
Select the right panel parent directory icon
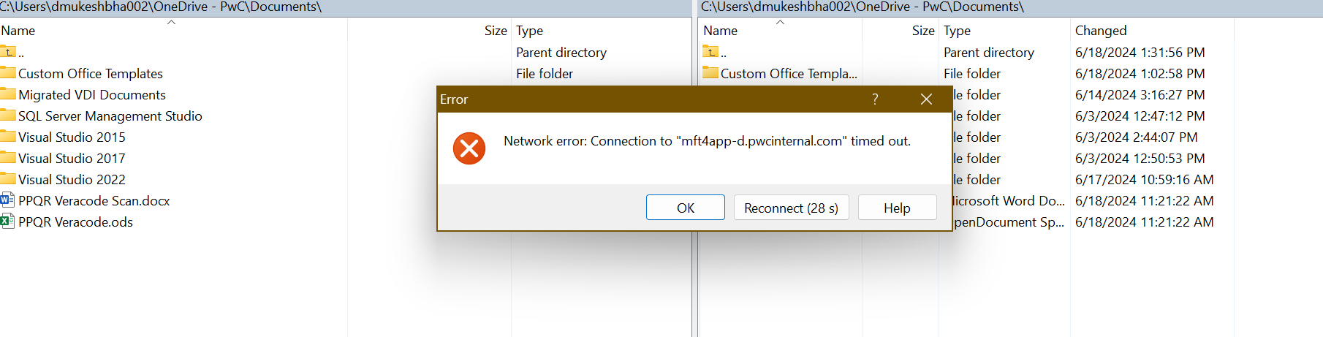click(710, 52)
